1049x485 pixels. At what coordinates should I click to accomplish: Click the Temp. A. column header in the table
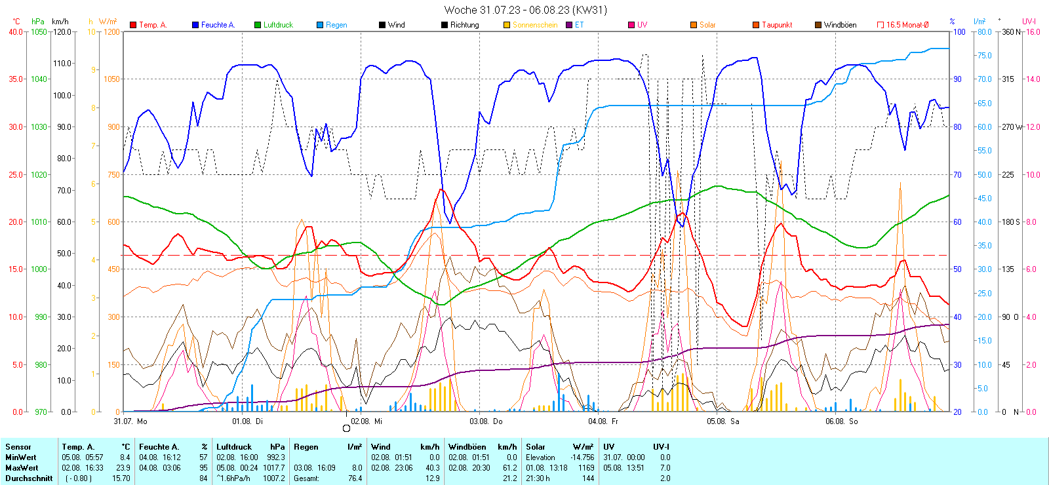[79, 447]
